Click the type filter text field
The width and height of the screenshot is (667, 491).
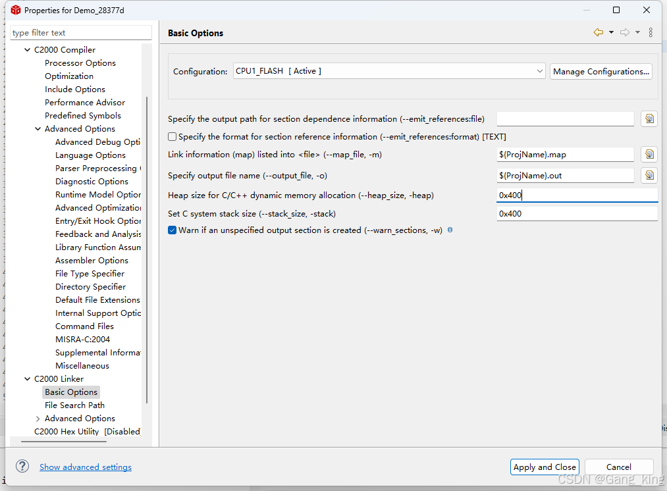point(81,33)
